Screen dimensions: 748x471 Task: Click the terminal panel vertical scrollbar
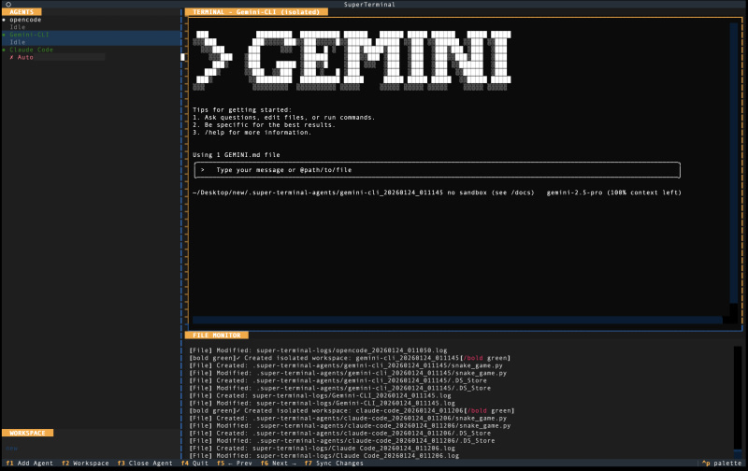tap(734, 168)
